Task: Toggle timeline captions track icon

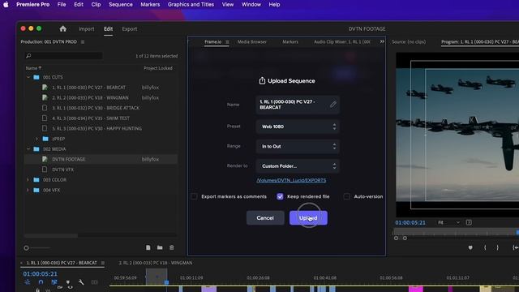Action: pyautogui.click(x=95, y=282)
